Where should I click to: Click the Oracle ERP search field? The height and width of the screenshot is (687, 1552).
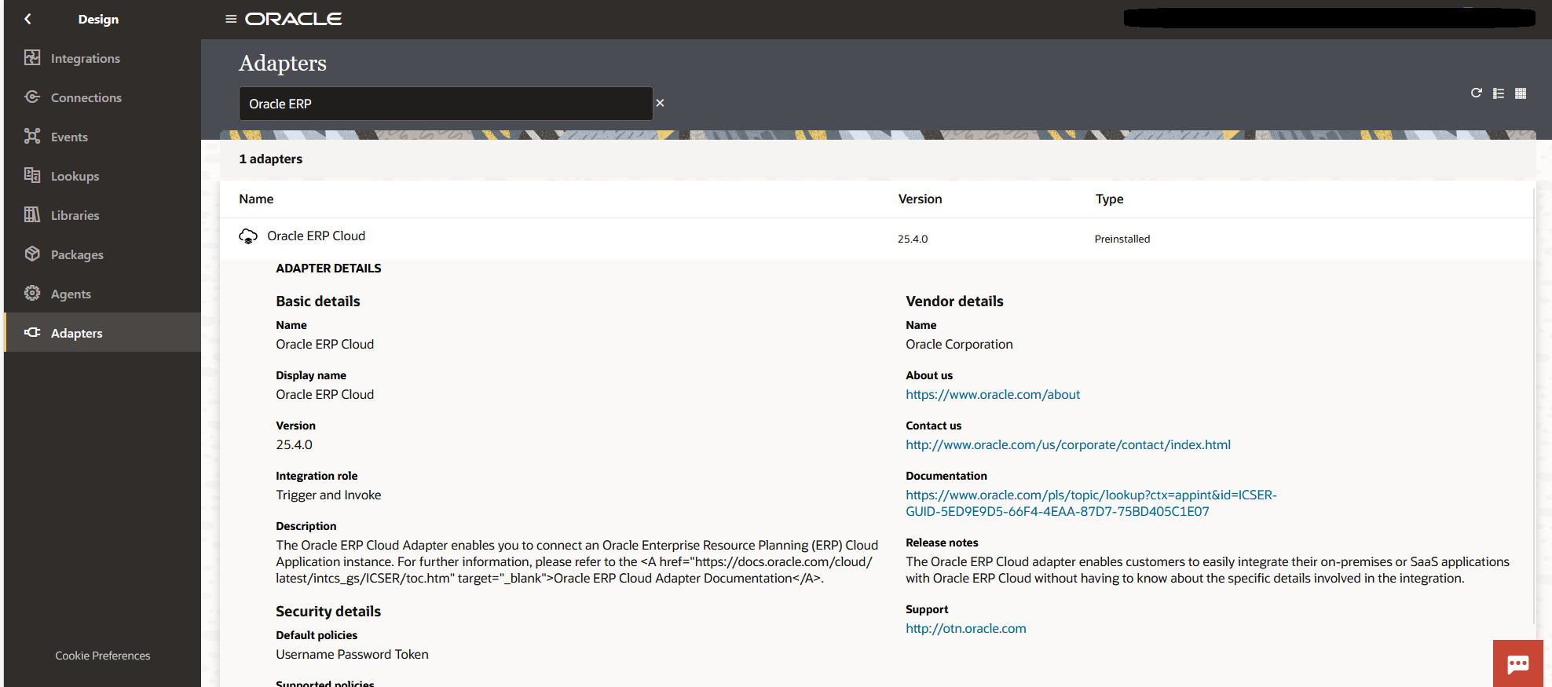(445, 104)
